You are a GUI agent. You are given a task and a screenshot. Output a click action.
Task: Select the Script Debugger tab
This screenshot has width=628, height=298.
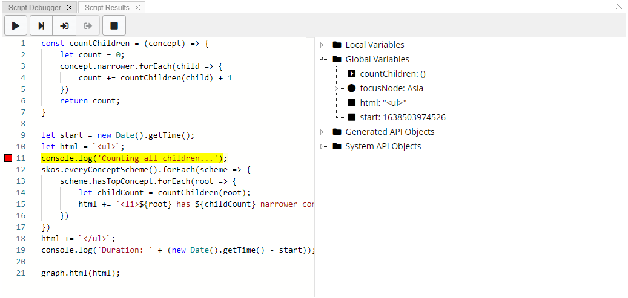click(35, 7)
